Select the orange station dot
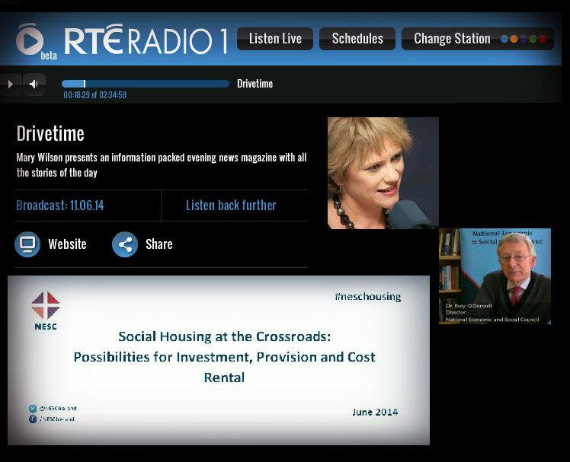 [514, 39]
